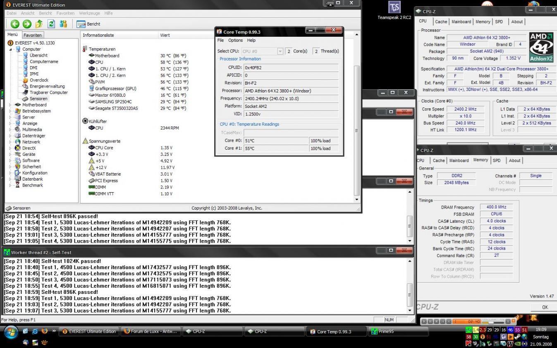This screenshot has width=557, height=348.
Task: Switch to EVEREST Menü tab
Action: point(13,35)
